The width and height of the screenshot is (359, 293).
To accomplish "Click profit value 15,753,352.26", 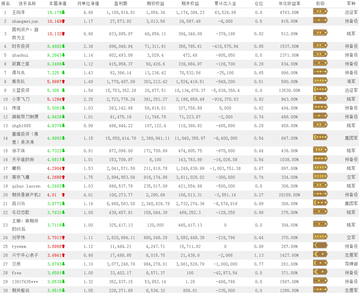I will (x=121, y=91).
